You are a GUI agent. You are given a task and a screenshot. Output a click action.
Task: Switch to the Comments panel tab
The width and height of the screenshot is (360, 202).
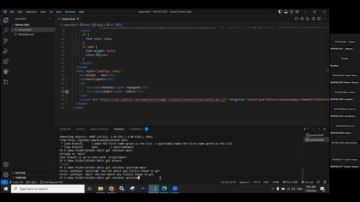pyautogui.click(x=136, y=129)
